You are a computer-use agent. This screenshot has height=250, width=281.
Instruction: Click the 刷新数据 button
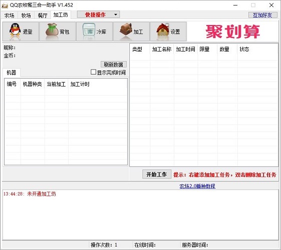113,64
